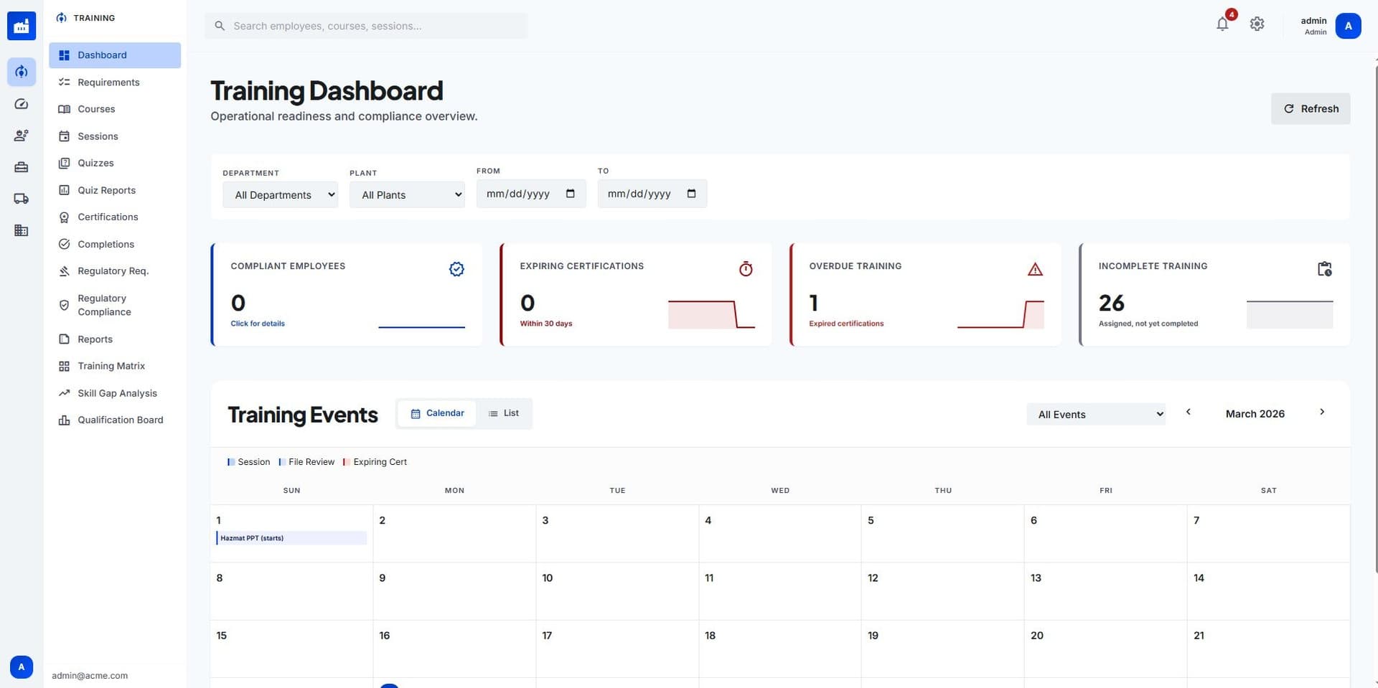
Task: Focus the search employees field
Action: pos(366,26)
